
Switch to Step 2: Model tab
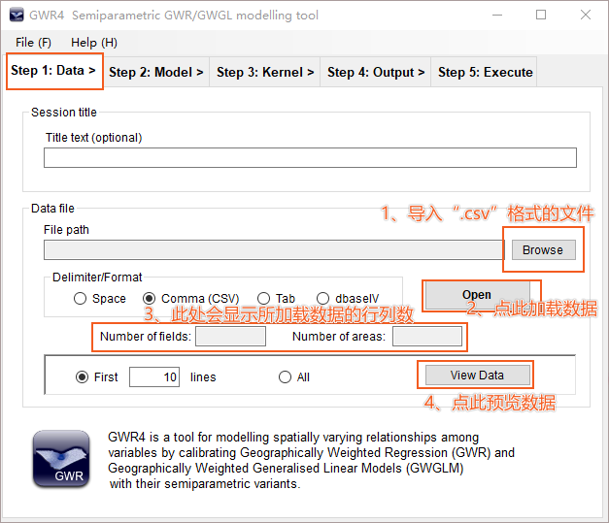(x=156, y=72)
